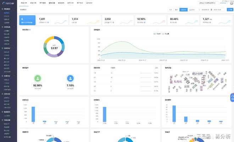Click the active underlined tab in top navigation
This screenshot has height=142, width=234.
coord(24,3)
